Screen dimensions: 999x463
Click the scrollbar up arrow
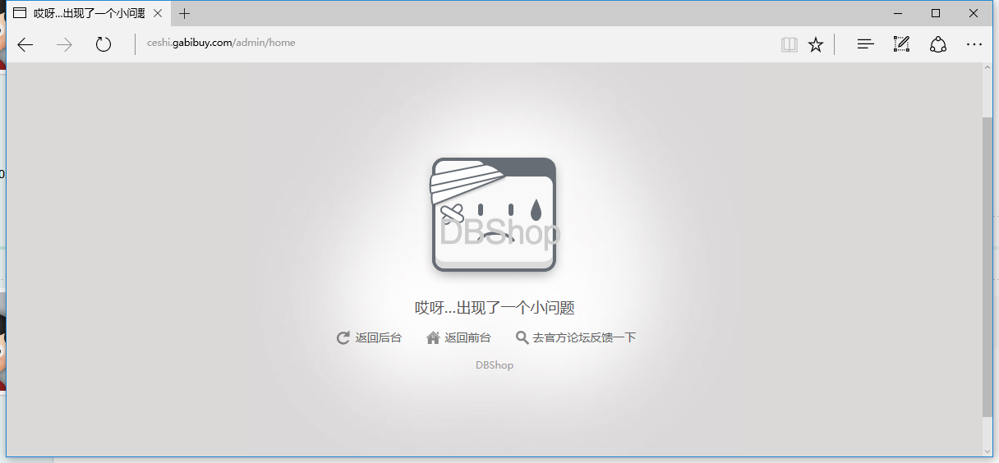(x=987, y=69)
